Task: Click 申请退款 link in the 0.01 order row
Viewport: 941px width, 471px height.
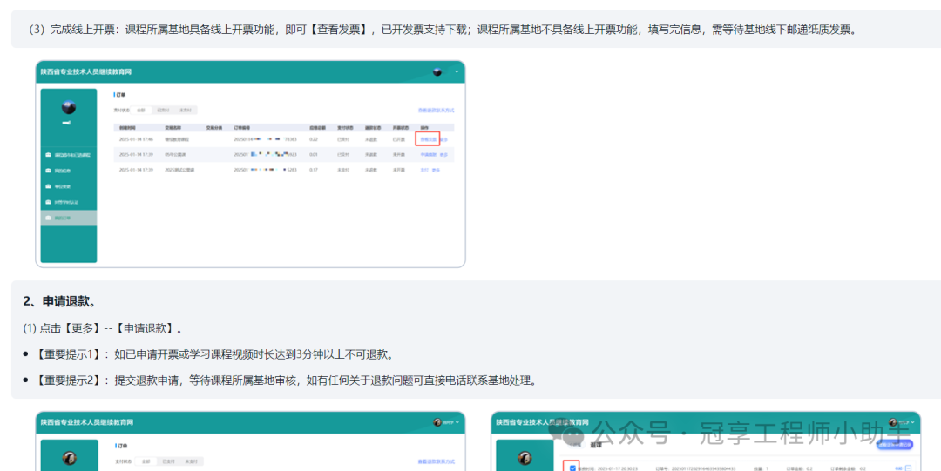Action: pyautogui.click(x=429, y=155)
